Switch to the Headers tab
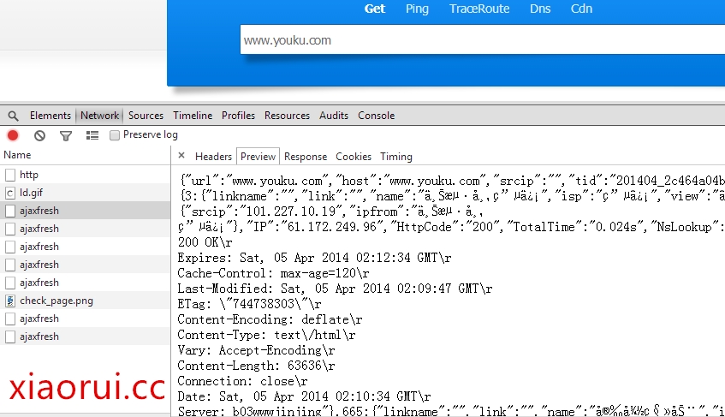 coord(213,157)
